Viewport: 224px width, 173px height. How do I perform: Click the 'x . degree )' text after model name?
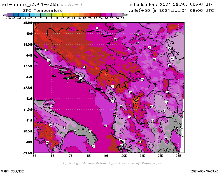[x=71, y=4]
